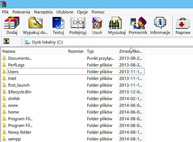This screenshot has width=193, height=142.
Task: Click date 2014-02-1... of sh4ldr
Action: [130, 98]
